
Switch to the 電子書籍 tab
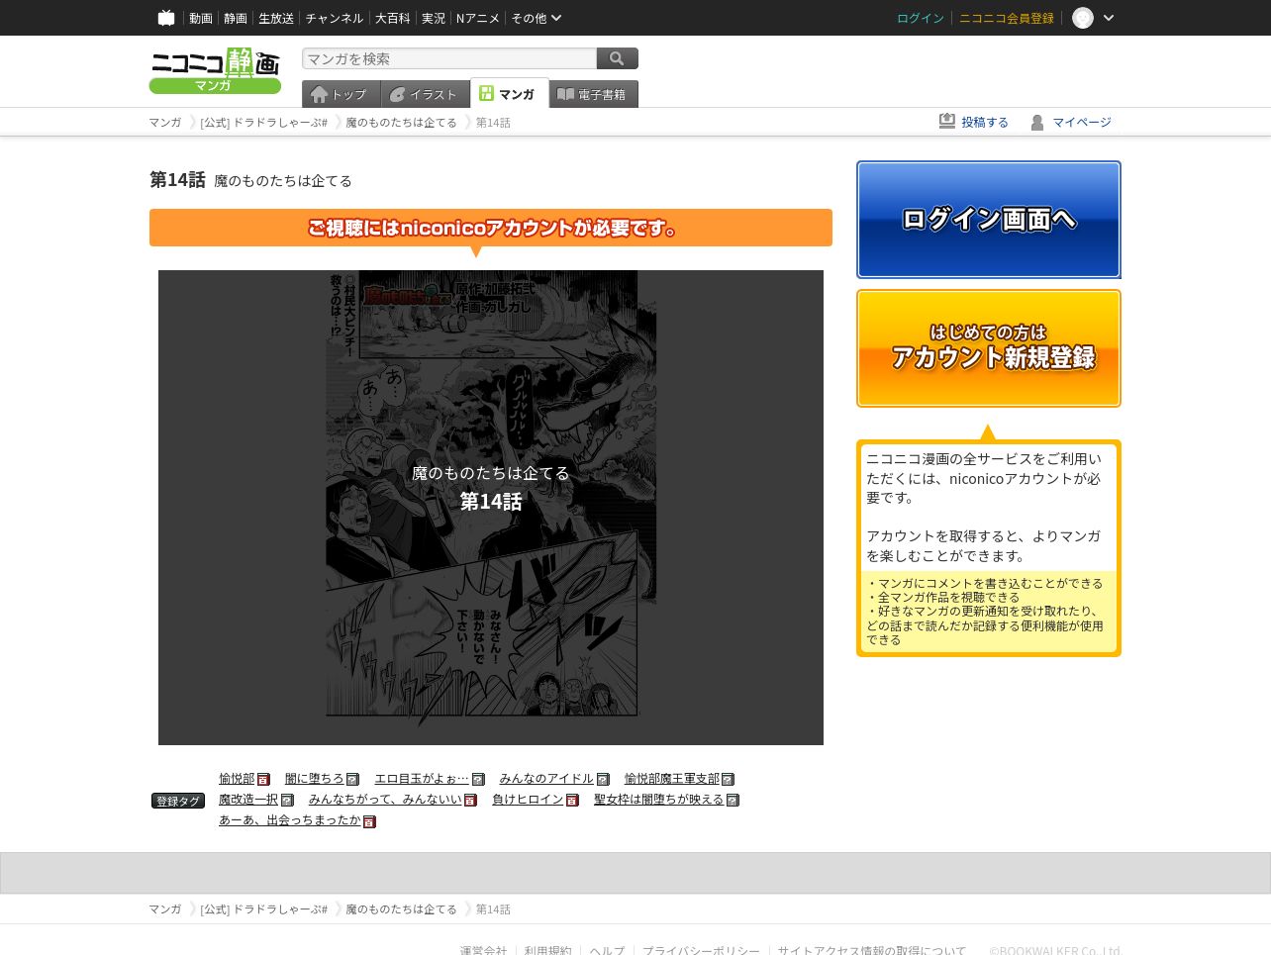(x=593, y=94)
